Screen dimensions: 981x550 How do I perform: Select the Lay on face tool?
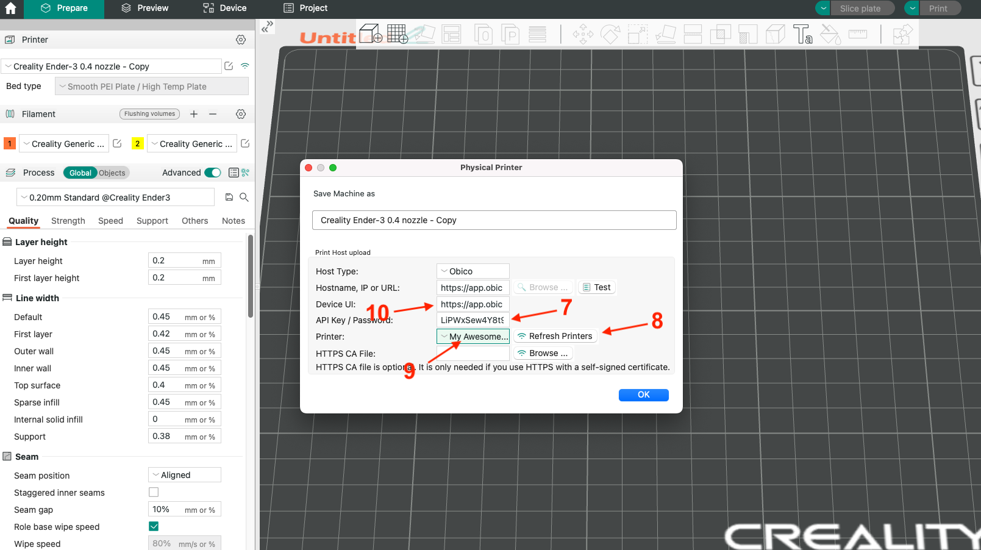point(665,34)
